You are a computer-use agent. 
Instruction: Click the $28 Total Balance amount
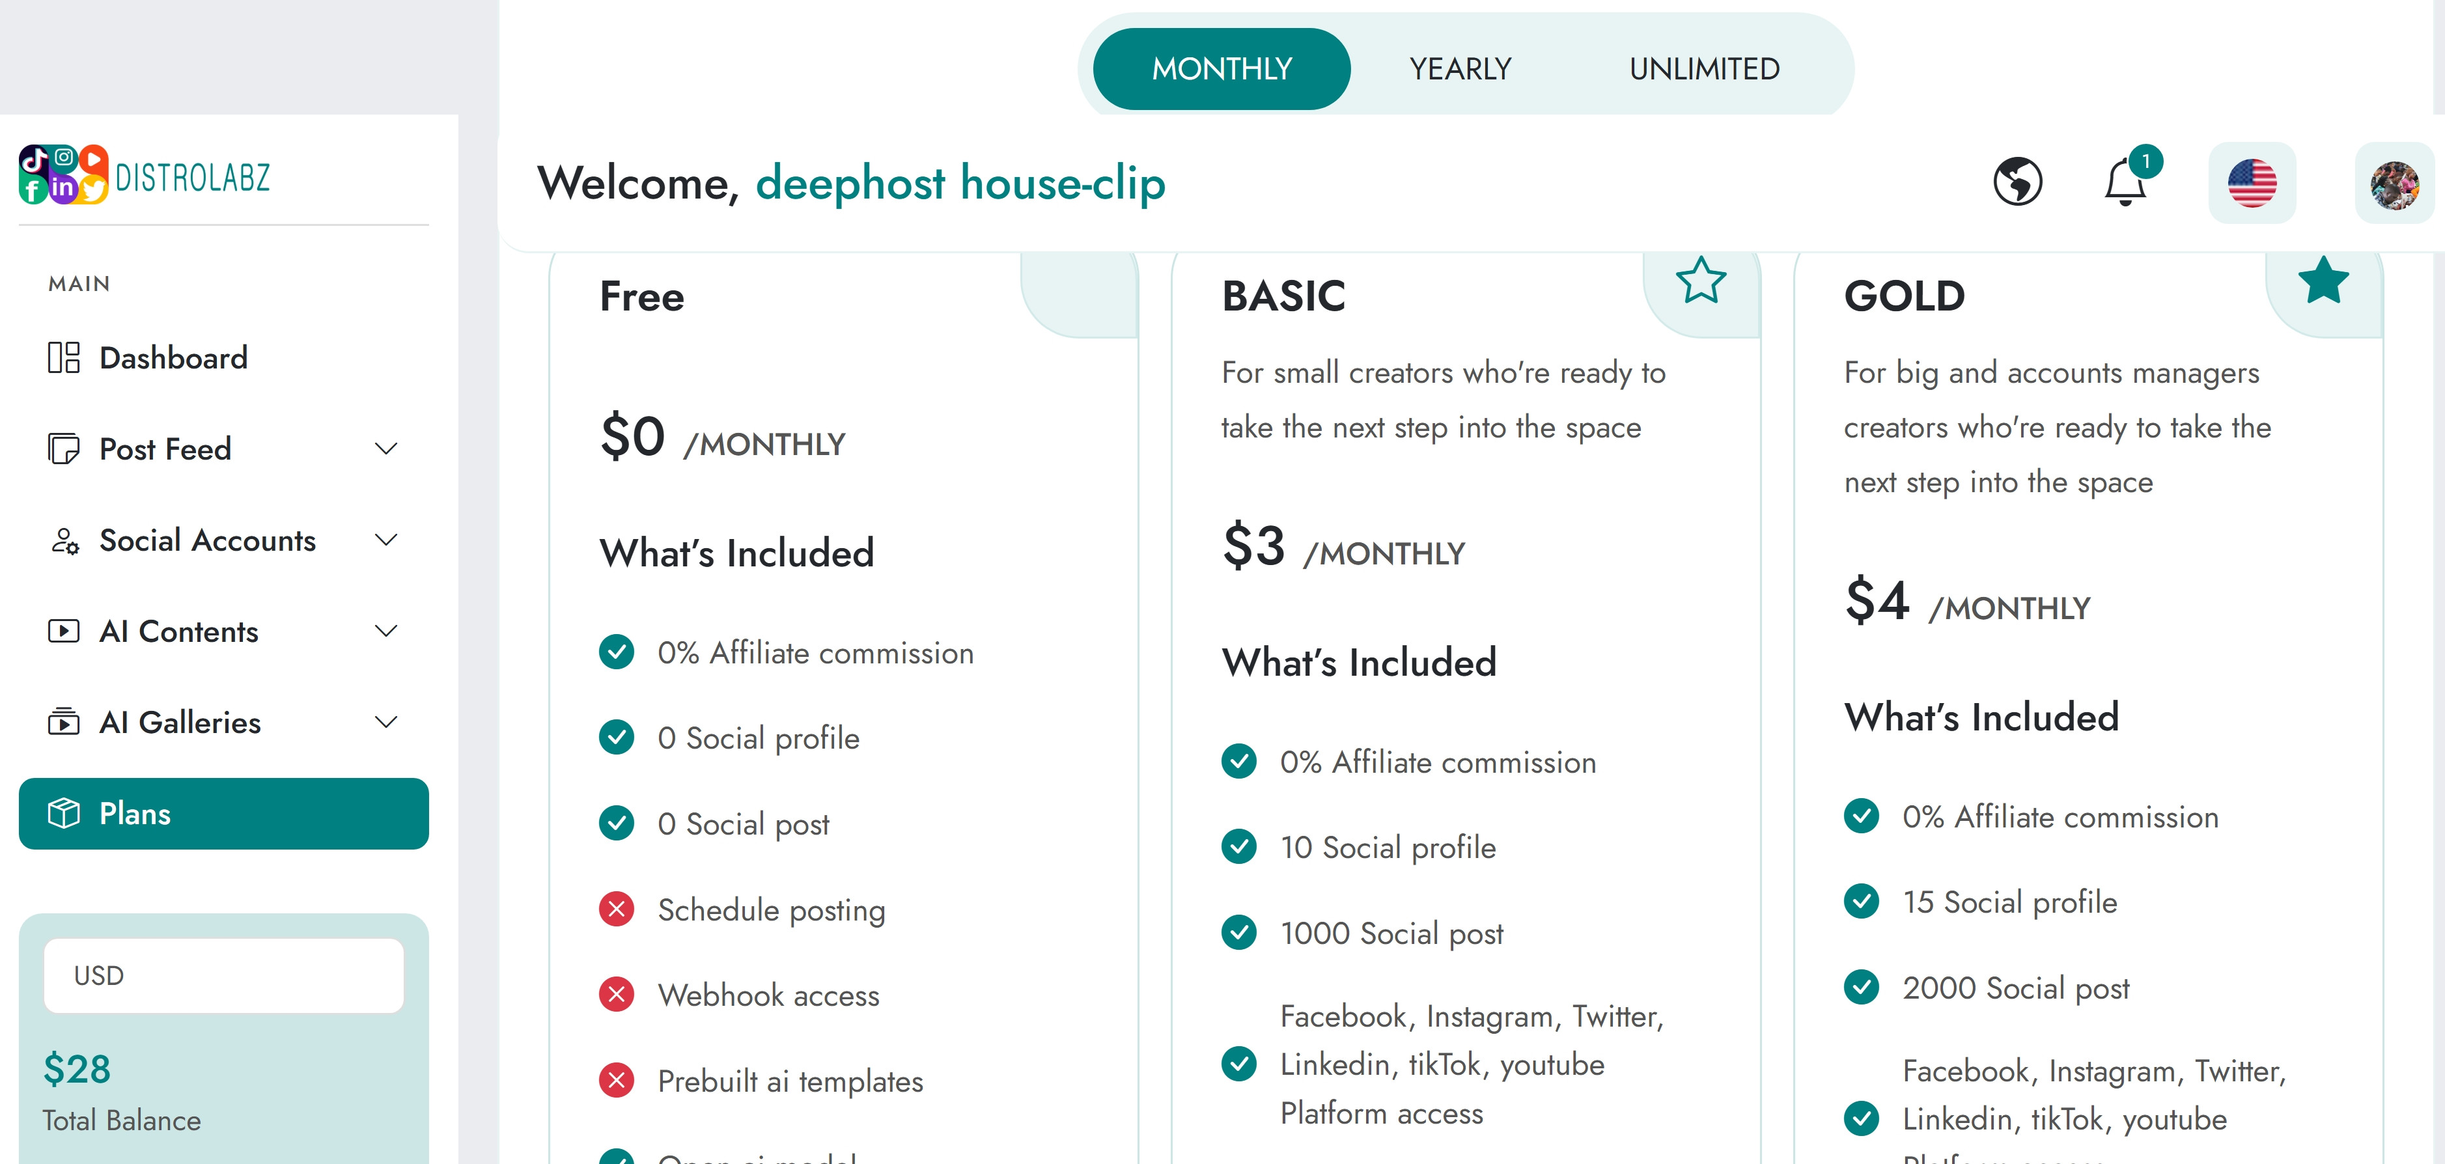click(x=77, y=1069)
